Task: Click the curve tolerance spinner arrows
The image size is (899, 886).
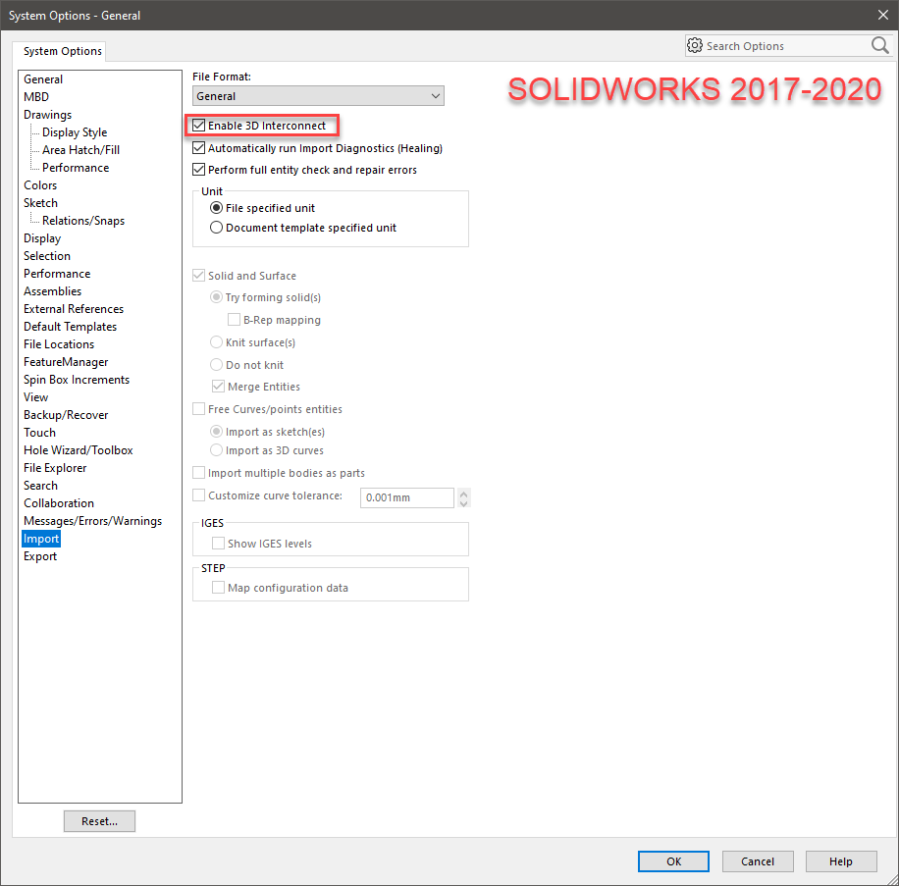Action: (x=464, y=497)
